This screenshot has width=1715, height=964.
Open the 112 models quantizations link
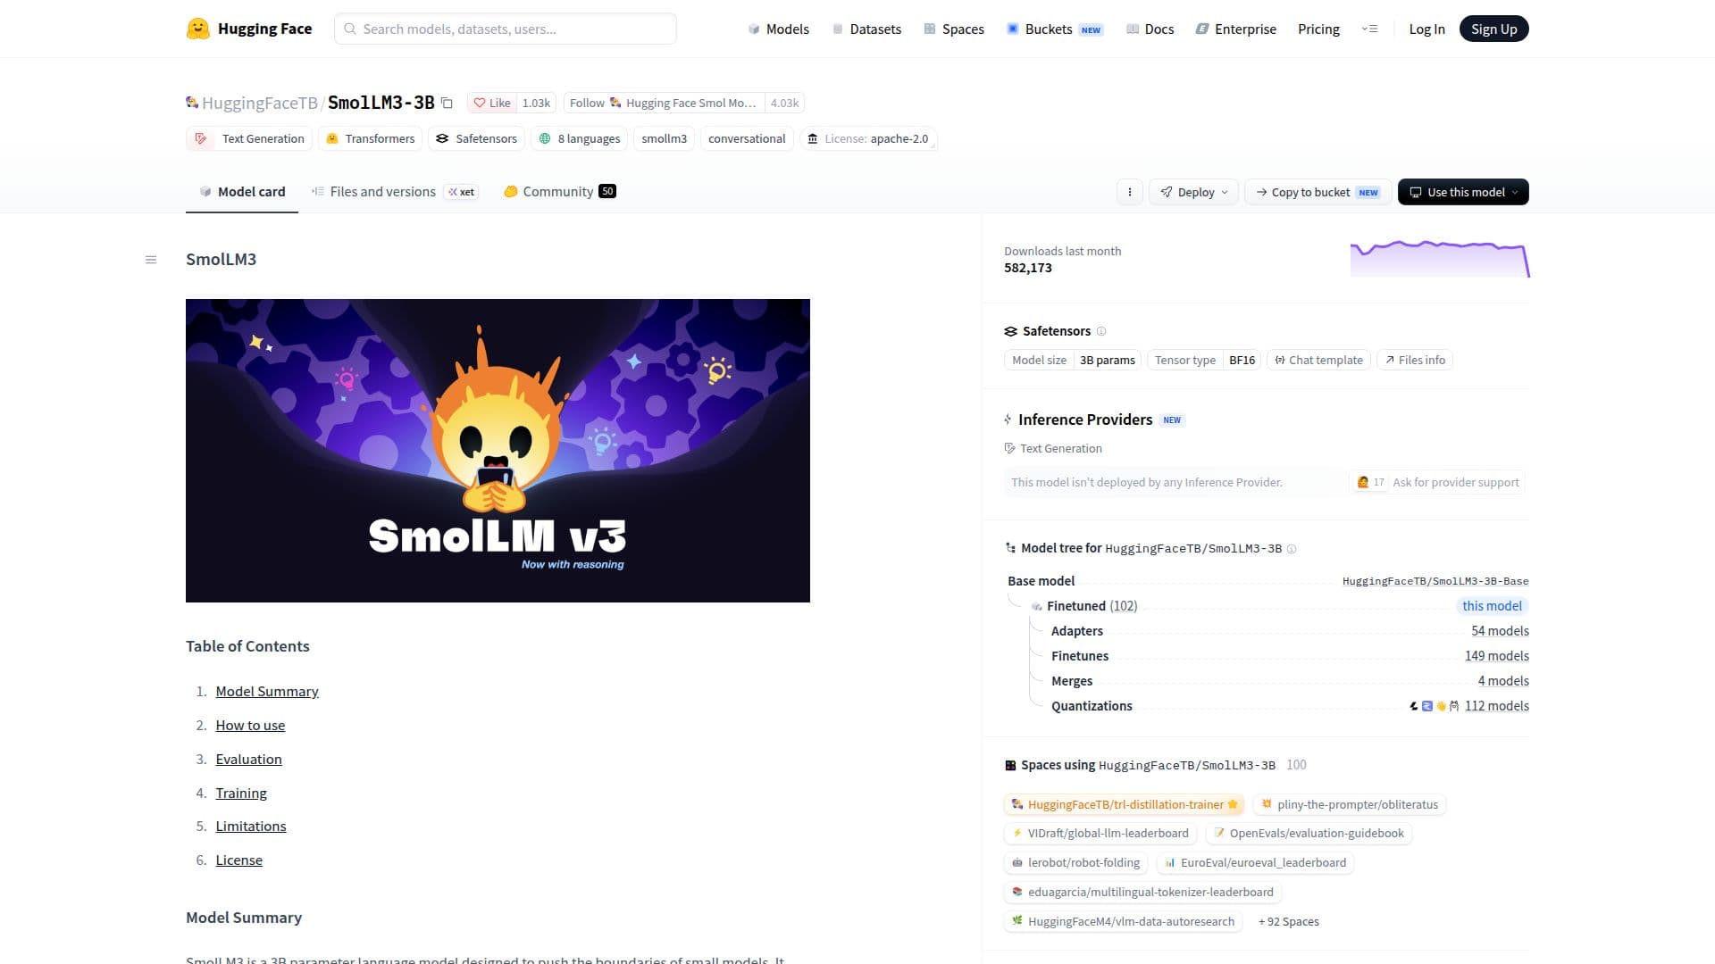[1496, 706]
